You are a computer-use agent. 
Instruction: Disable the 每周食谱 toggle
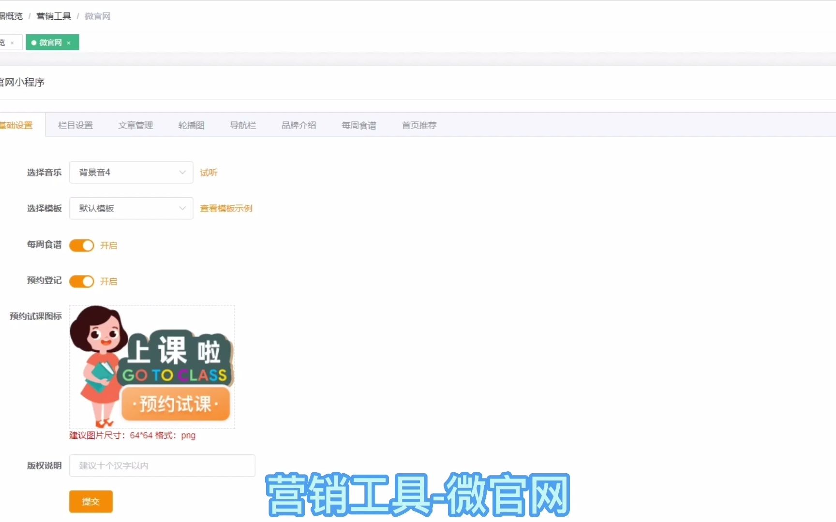point(81,245)
